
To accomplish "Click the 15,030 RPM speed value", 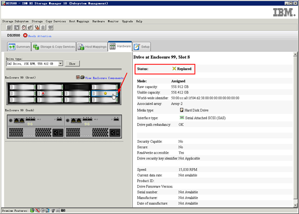I will [188, 170].
